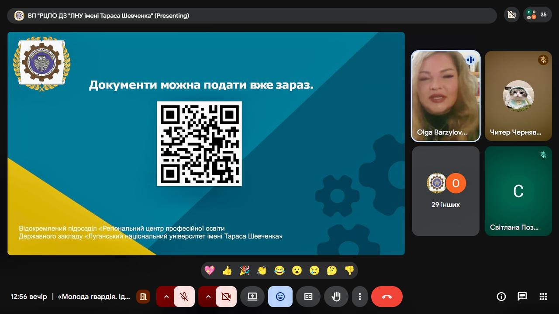Expand video settings arrow
The height and width of the screenshot is (314, 559).
point(208,297)
